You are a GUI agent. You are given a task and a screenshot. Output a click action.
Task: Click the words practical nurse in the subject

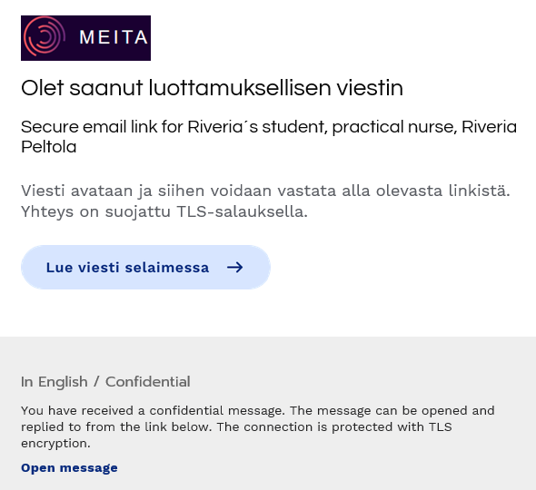point(395,127)
